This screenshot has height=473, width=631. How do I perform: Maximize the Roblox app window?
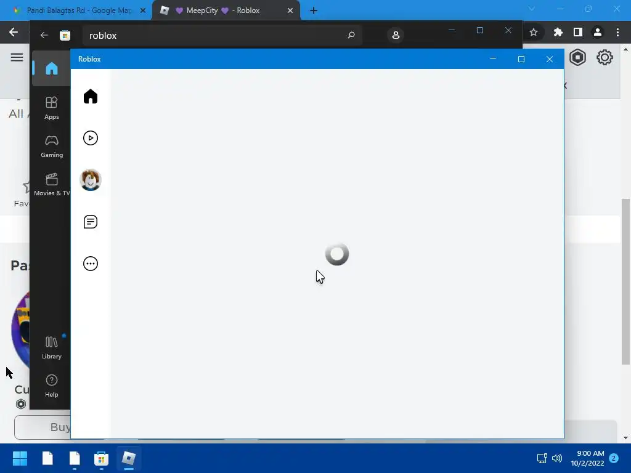(521, 59)
